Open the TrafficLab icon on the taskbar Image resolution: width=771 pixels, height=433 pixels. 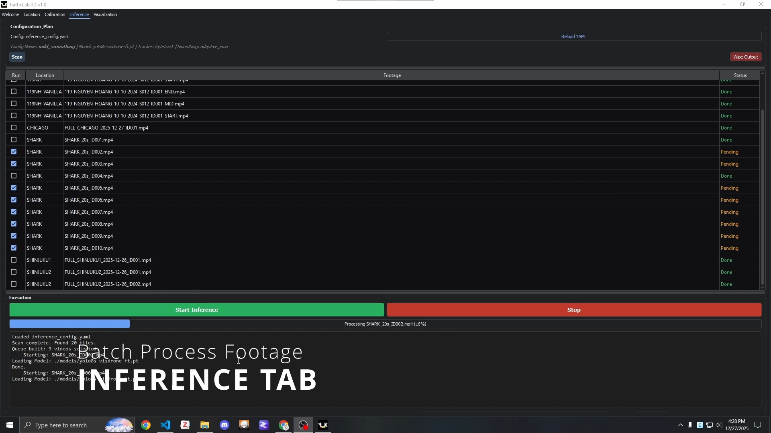[323, 425]
